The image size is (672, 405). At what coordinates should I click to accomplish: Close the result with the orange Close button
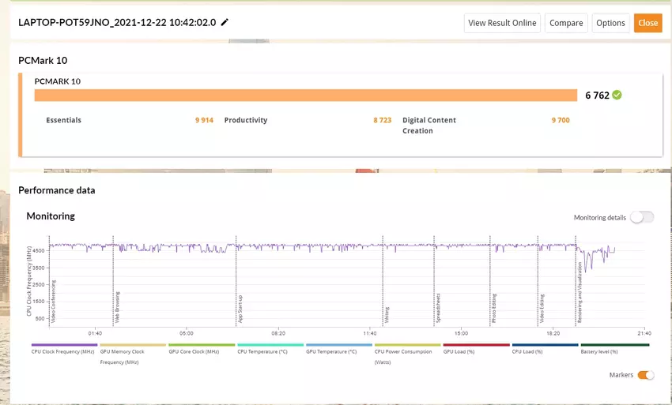(647, 23)
